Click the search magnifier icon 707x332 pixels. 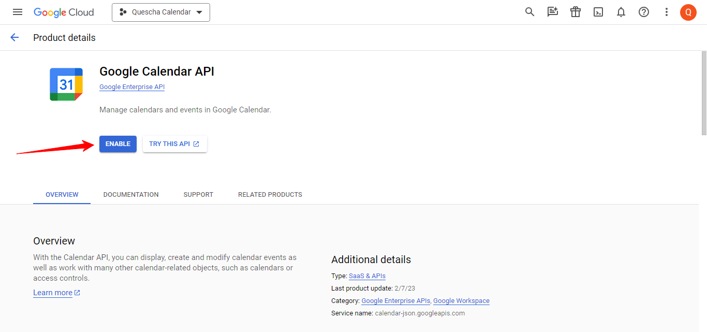pyautogui.click(x=529, y=12)
